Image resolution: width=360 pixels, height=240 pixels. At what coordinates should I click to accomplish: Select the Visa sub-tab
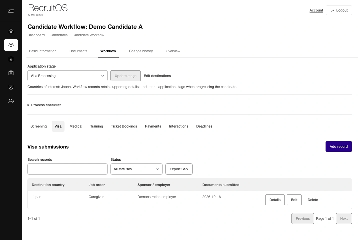pyautogui.click(x=58, y=126)
